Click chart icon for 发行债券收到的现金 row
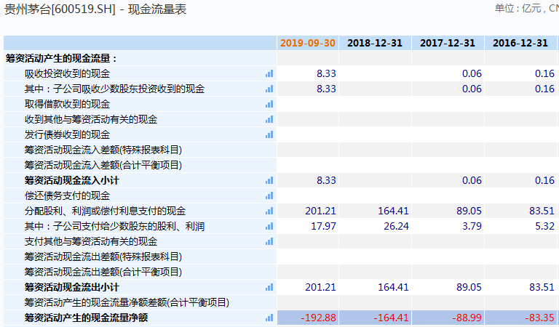Image resolution: width=559 pixels, height=327 pixels. point(269,134)
